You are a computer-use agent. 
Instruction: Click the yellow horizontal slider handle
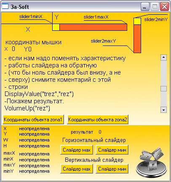(x=56, y=27)
